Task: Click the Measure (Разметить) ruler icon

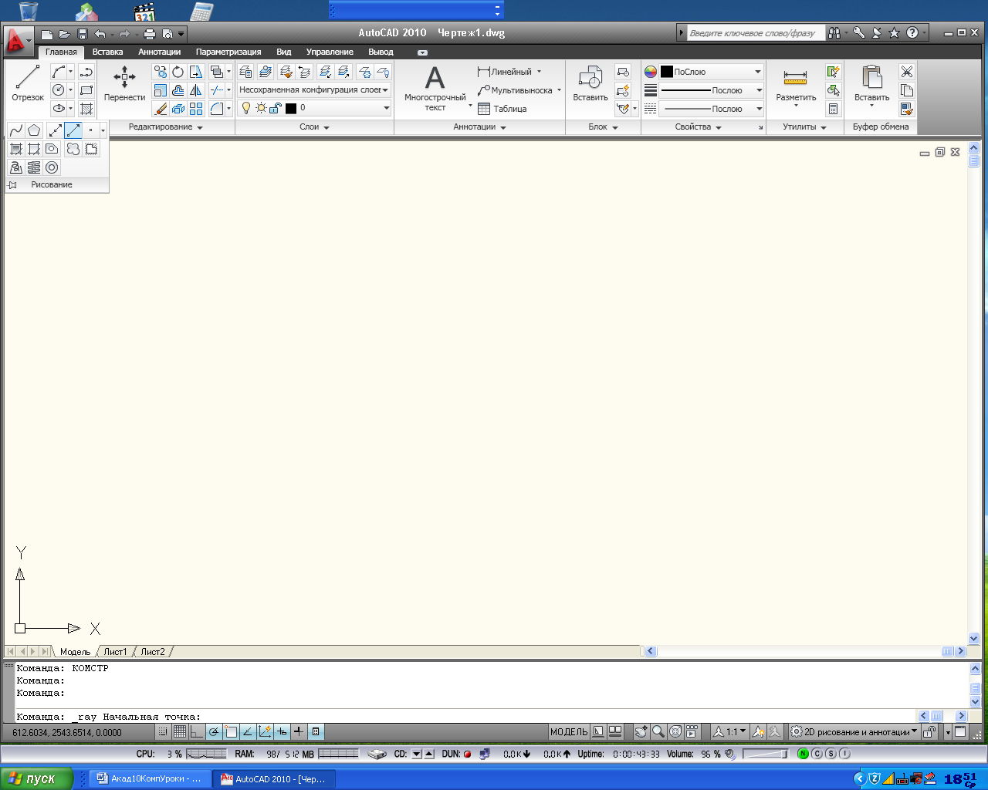Action: click(x=796, y=83)
